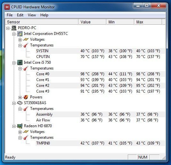Click the red H HWMonitor title bar icon
The image size is (171, 165).
7,7
